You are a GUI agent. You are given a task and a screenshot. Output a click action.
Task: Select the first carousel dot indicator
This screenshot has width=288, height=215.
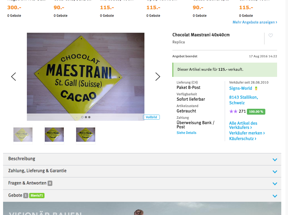tap(82, 117)
